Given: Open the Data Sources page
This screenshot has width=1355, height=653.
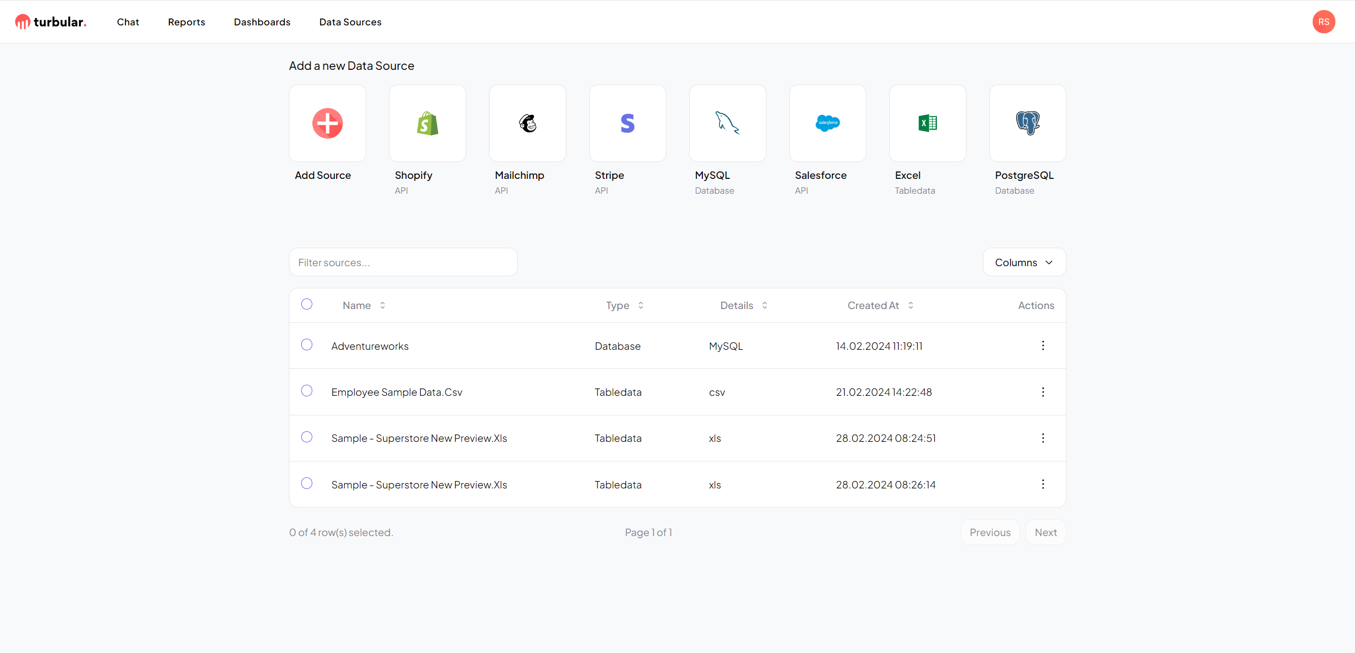Looking at the screenshot, I should pyautogui.click(x=350, y=22).
